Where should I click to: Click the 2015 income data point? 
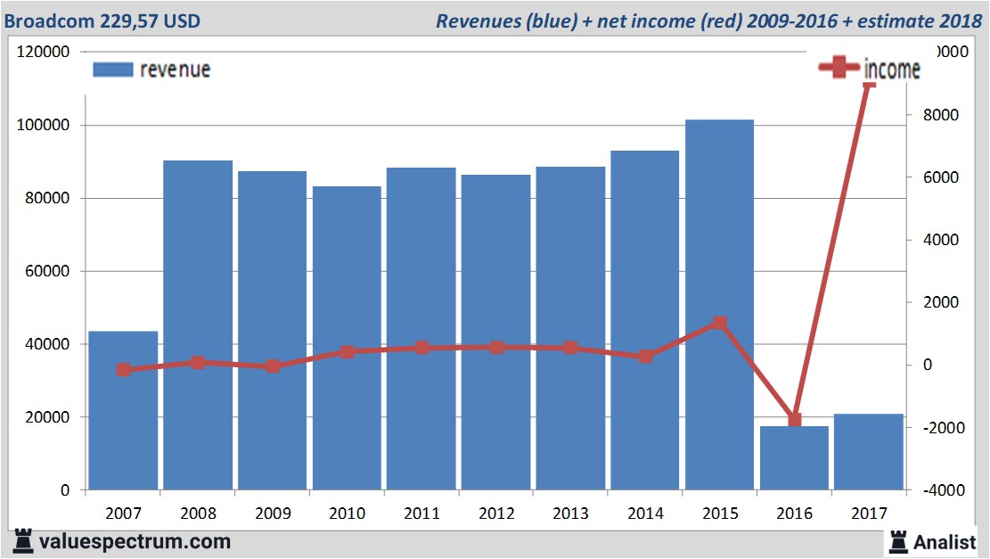point(720,324)
